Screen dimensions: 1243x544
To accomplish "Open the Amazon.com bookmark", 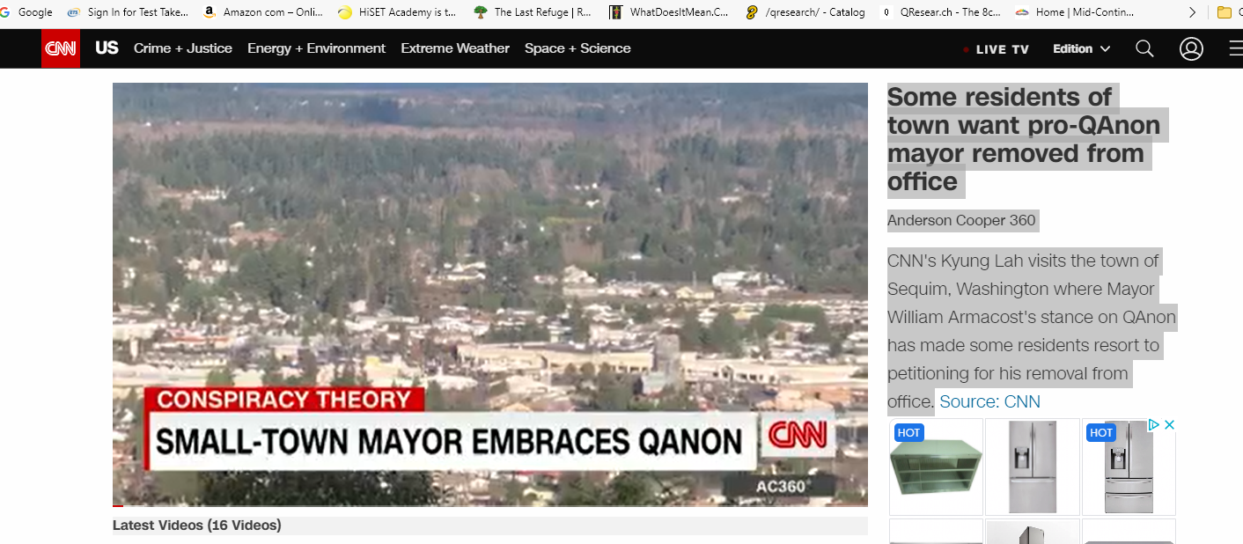I will coord(263,12).
